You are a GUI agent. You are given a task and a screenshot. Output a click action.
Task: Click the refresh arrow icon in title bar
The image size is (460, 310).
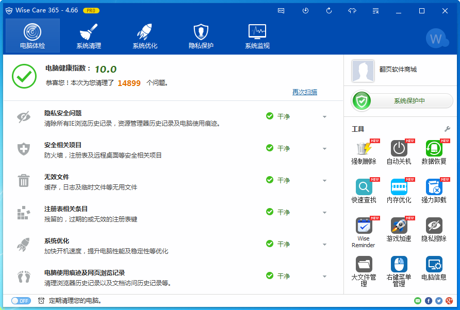[x=329, y=11]
